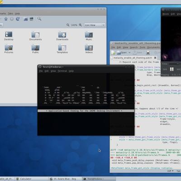Open the Edit menu in the terminal
Image resolution: width=181 pixels, height=181 pixels.
coord(47,71)
